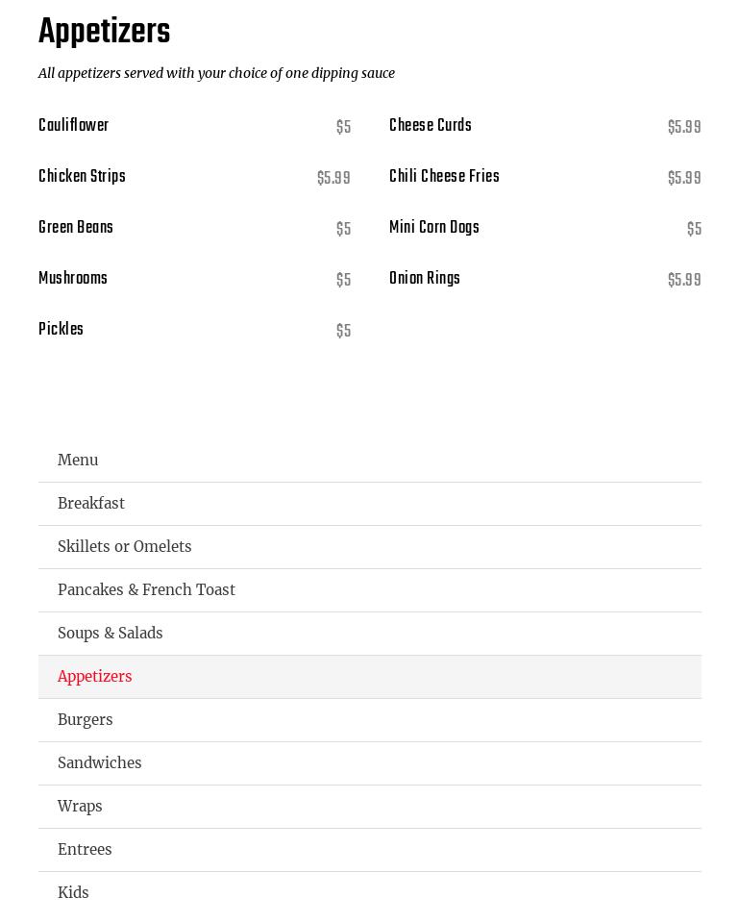Select the Chicken Strips item
Image resolution: width=740 pixels, height=923 pixels.
[82, 178]
